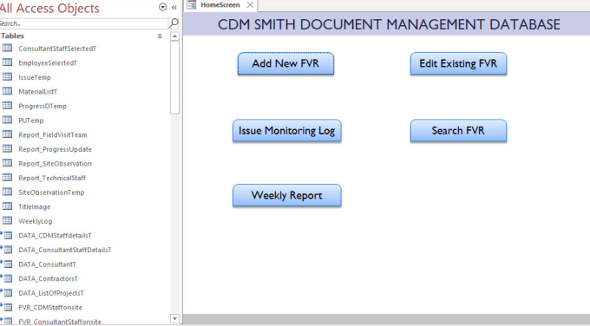
Task: Click the navigation scrollbar down arrow
Action: pyautogui.click(x=174, y=318)
